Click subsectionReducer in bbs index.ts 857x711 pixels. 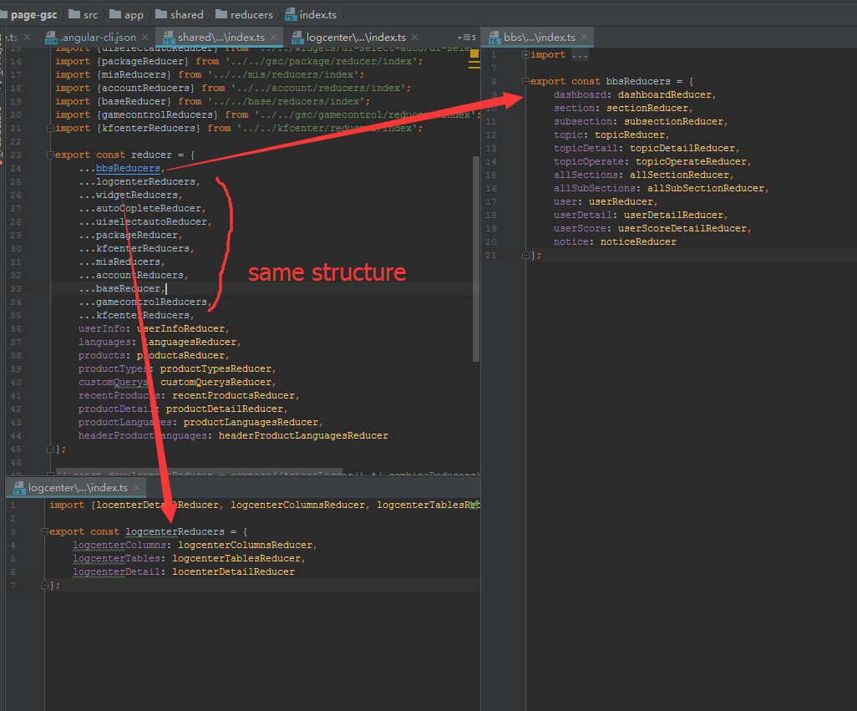point(674,121)
